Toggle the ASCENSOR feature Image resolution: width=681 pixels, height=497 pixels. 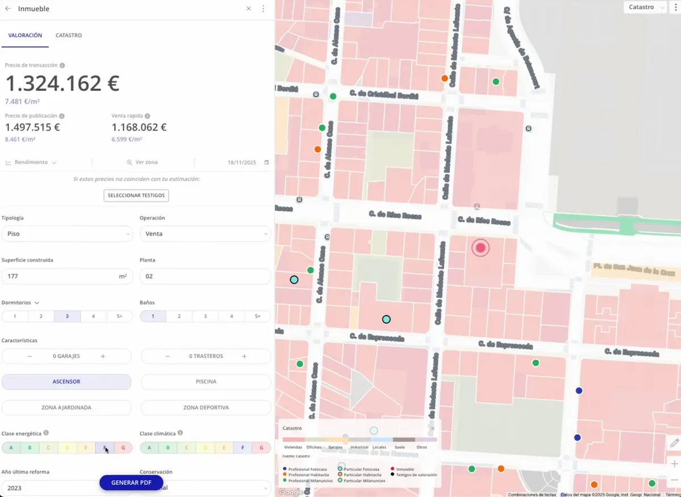(67, 382)
